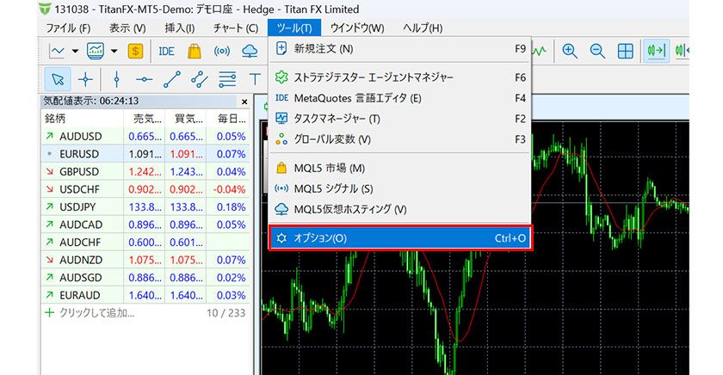Sort by the 買気 column header
Image resolution: width=723 pixels, height=375 pixels.
tap(186, 119)
